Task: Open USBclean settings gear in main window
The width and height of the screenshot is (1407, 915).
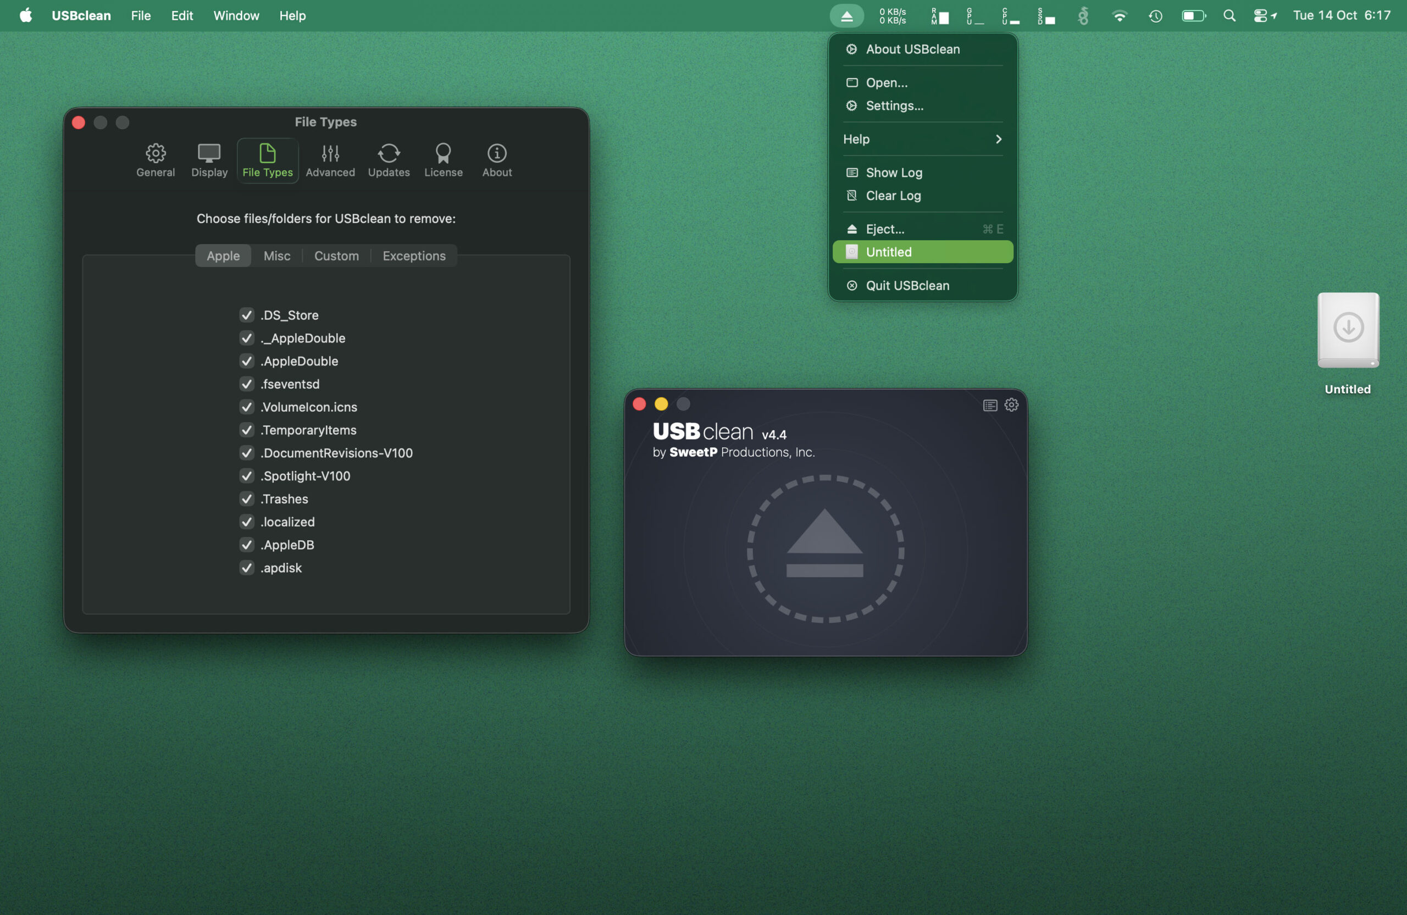Action: click(1011, 404)
